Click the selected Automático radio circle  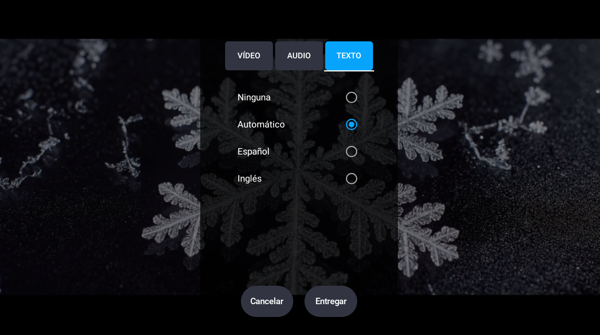point(352,124)
